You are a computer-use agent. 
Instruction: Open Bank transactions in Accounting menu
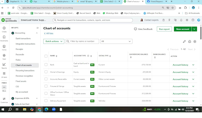point(23,38)
